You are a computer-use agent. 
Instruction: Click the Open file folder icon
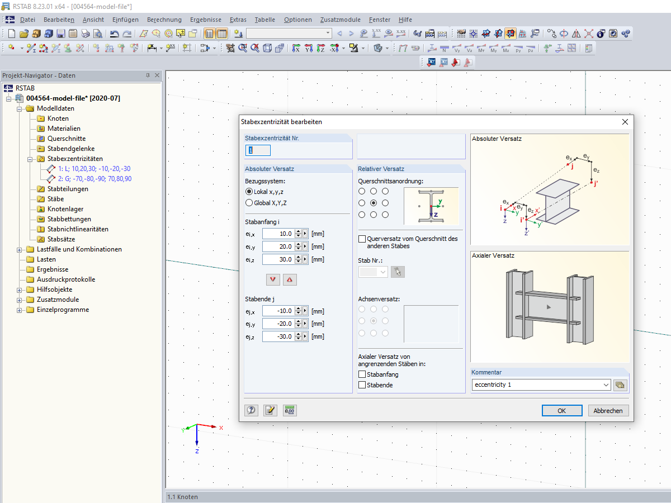point(24,34)
